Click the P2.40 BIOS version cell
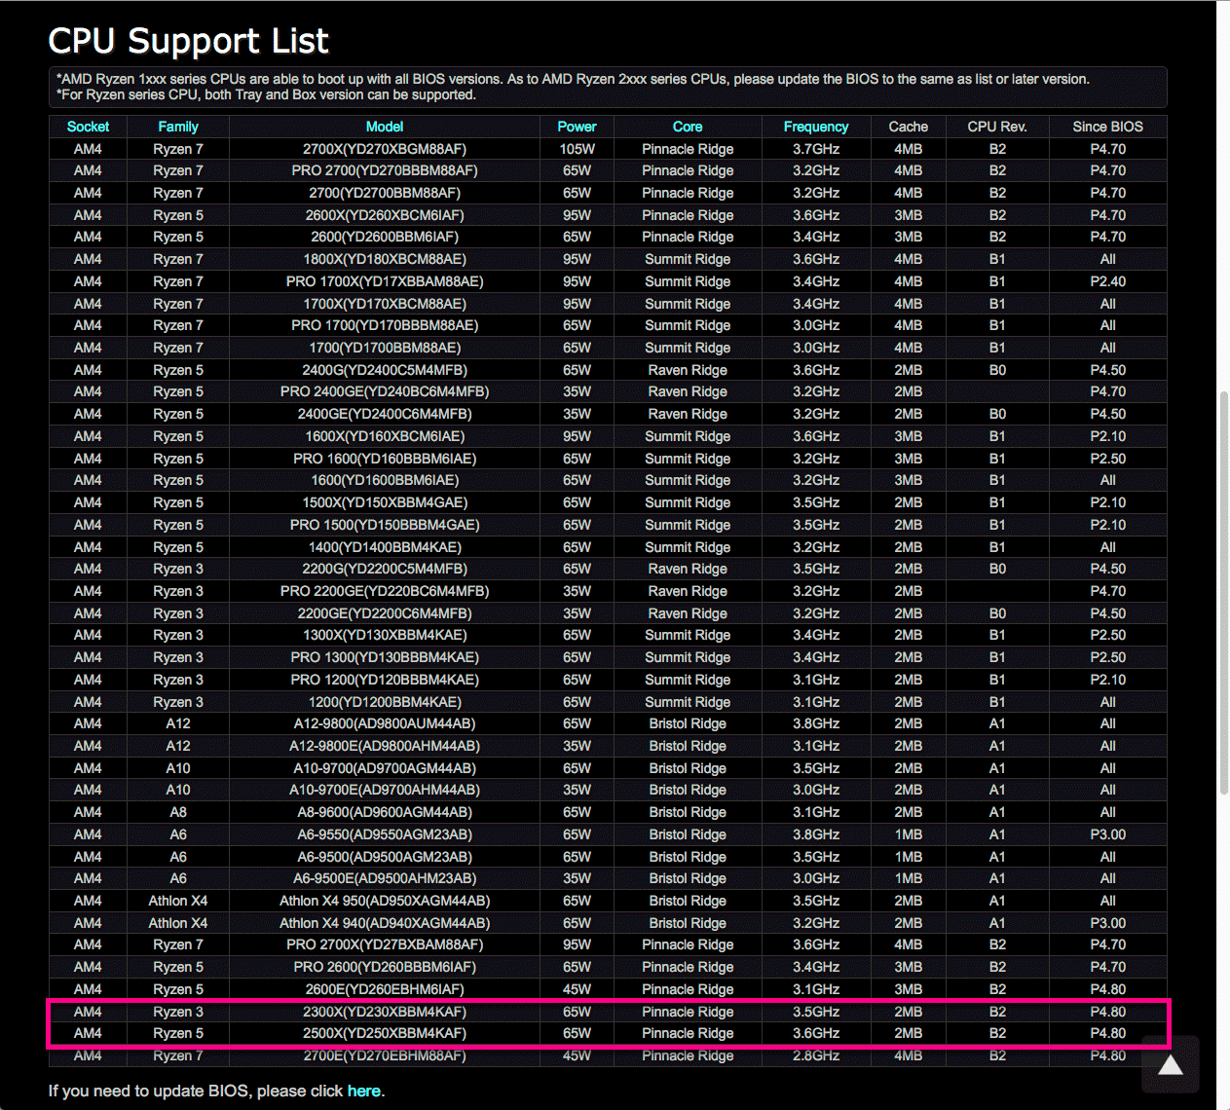The width and height of the screenshot is (1230, 1110). [x=1108, y=281]
